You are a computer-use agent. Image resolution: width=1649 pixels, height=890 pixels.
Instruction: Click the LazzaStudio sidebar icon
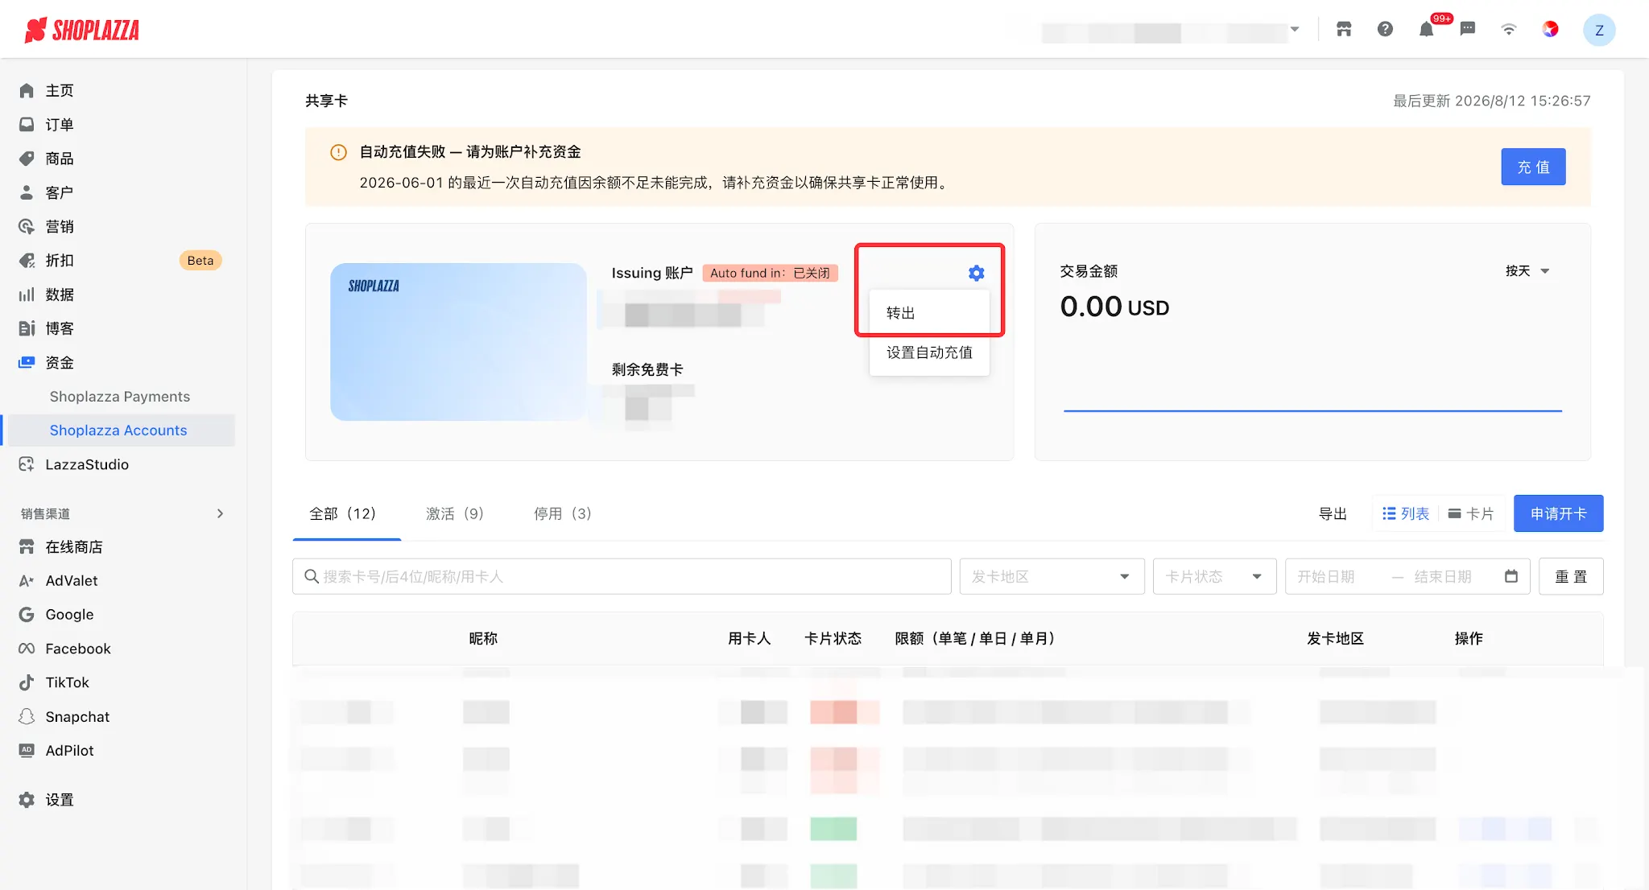tap(27, 464)
